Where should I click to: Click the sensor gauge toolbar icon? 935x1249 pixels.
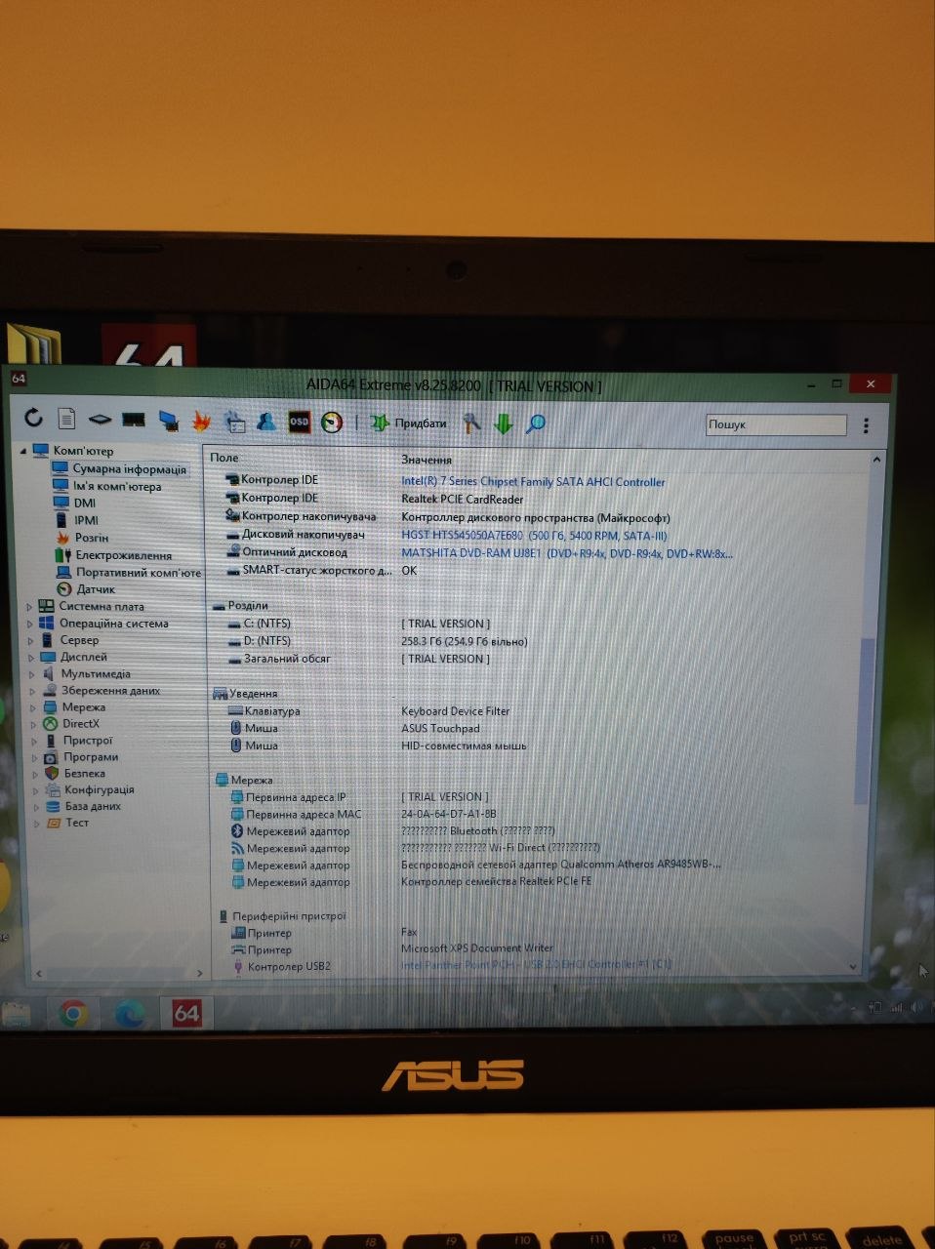tap(332, 423)
